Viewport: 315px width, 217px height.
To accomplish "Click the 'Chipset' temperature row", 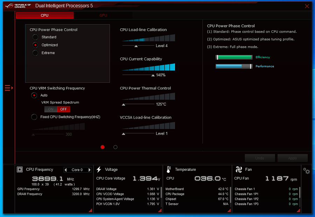I will click(197, 199).
